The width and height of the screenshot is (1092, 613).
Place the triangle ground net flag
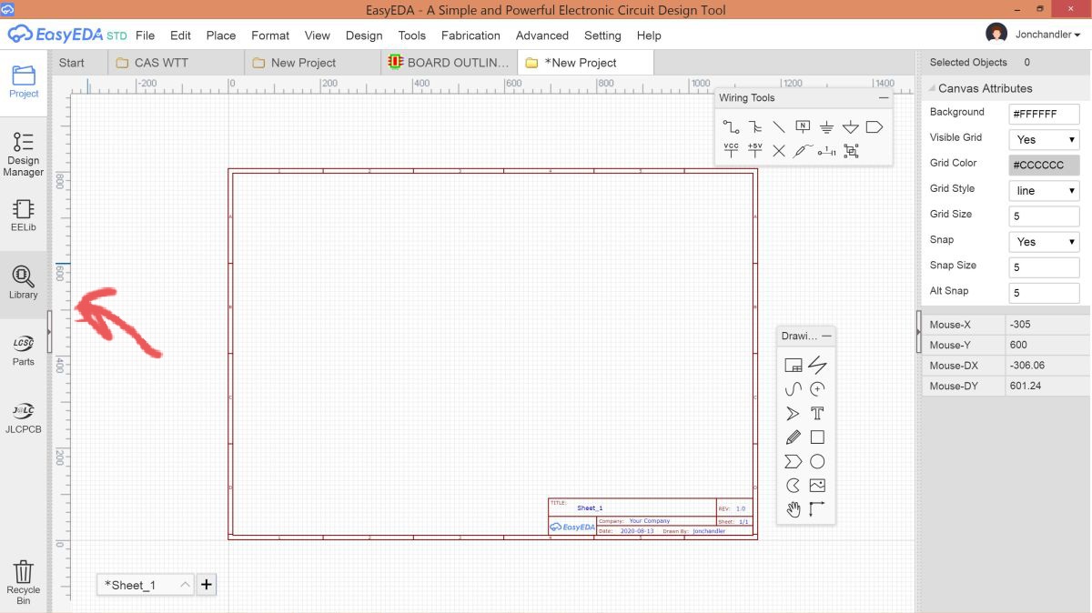tap(850, 127)
